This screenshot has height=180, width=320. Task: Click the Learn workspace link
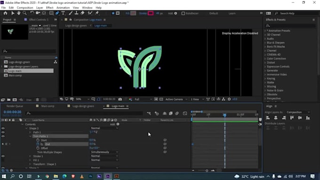point(232,13)
